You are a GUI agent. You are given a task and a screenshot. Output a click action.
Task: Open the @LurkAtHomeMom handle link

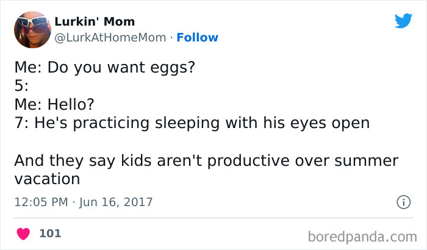[x=110, y=38]
